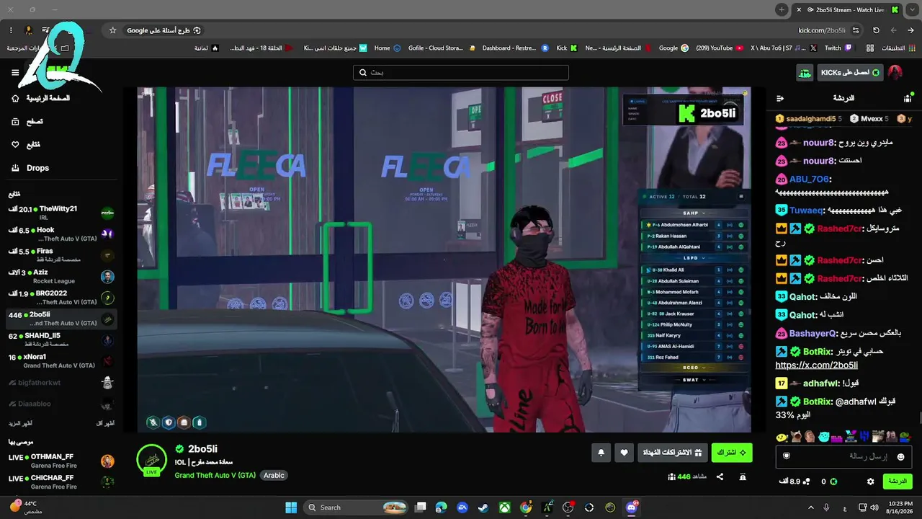Expand followed channels with 'أظهر المزيد'
922x519 pixels.
(x=20, y=423)
